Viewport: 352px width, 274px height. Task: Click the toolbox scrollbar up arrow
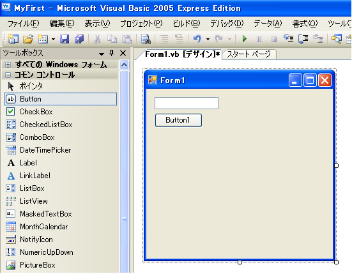[x=124, y=65]
